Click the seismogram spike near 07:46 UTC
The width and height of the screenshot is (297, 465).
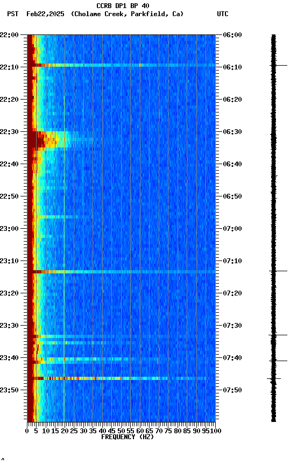pyautogui.click(x=273, y=379)
